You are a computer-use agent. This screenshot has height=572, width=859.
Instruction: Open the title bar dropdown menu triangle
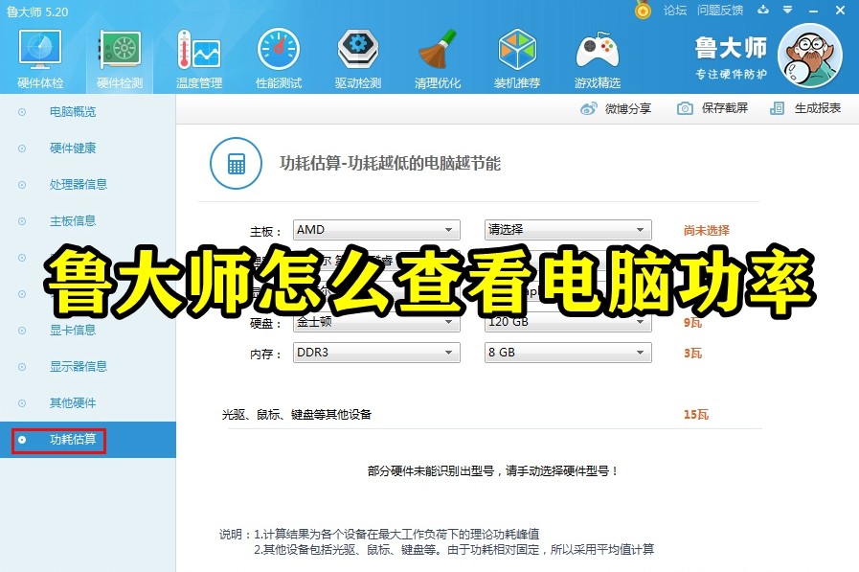[787, 10]
